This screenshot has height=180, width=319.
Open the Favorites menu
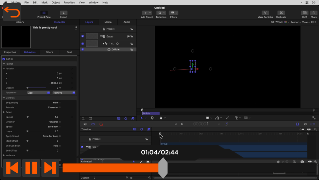coord(69,3)
